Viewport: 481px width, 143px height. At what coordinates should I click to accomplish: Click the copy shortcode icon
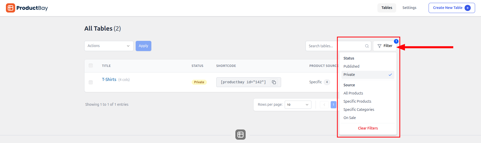coord(274,82)
